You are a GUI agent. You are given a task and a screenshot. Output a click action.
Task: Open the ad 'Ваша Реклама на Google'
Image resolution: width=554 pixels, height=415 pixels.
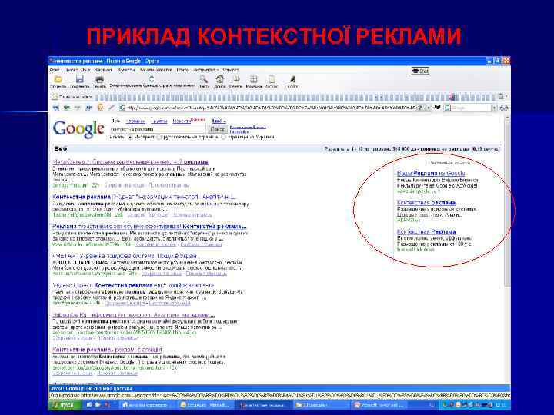(431, 173)
